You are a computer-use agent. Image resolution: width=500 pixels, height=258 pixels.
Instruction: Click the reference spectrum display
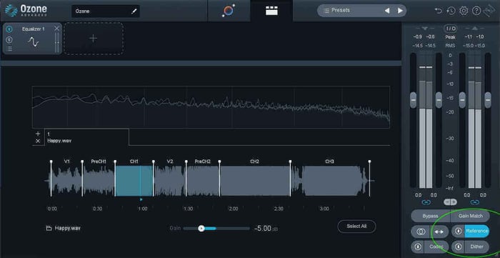click(211, 107)
